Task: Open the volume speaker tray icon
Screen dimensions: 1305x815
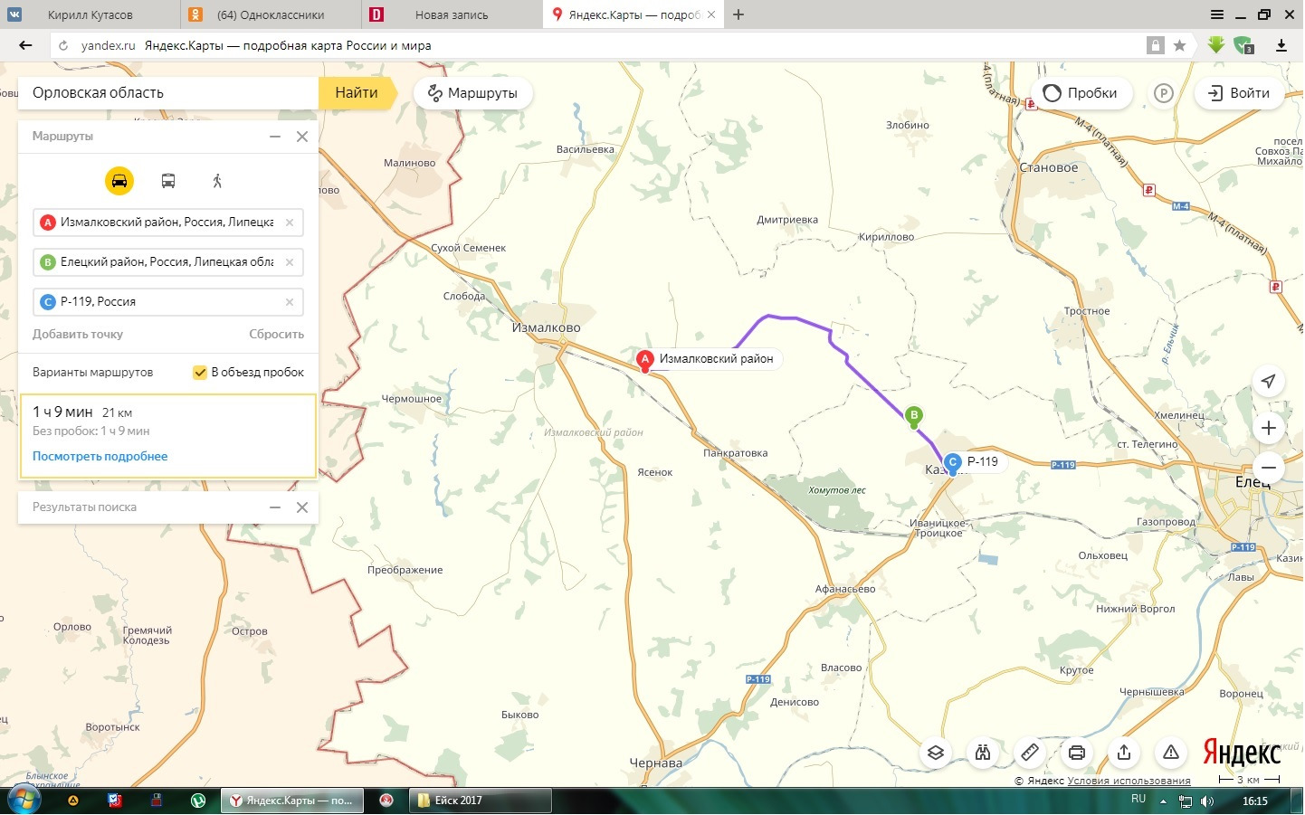Action: pos(1207,801)
